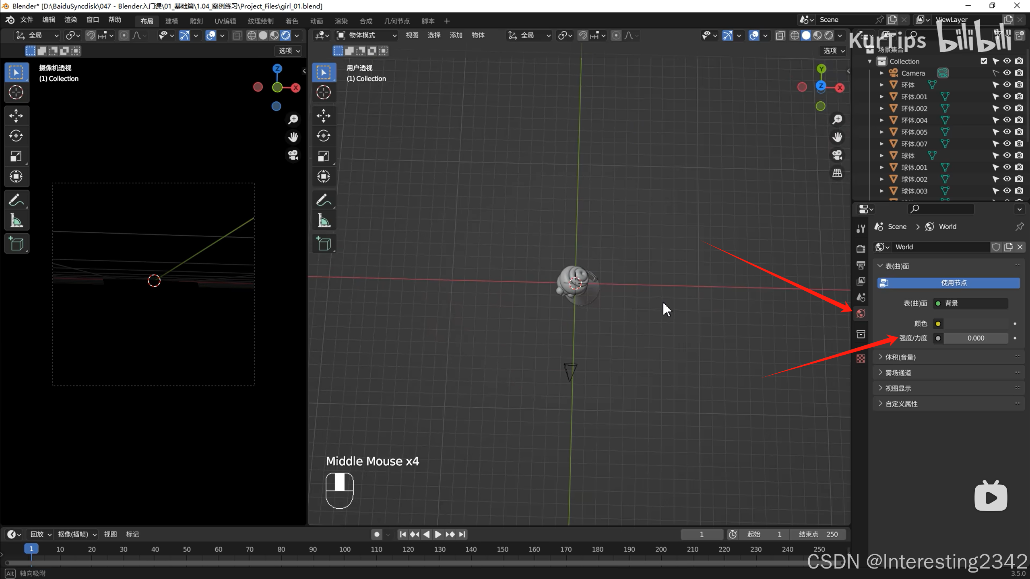Select the Measure tool in user perspective viewport
The width and height of the screenshot is (1030, 579).
323,221
